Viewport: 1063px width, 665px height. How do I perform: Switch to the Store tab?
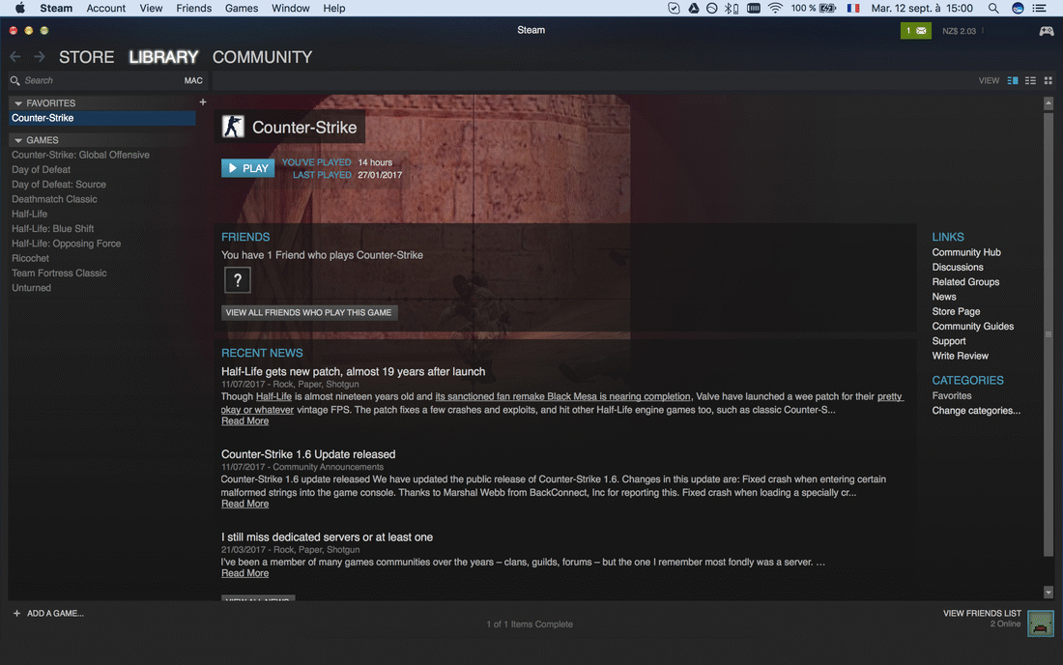(x=86, y=57)
